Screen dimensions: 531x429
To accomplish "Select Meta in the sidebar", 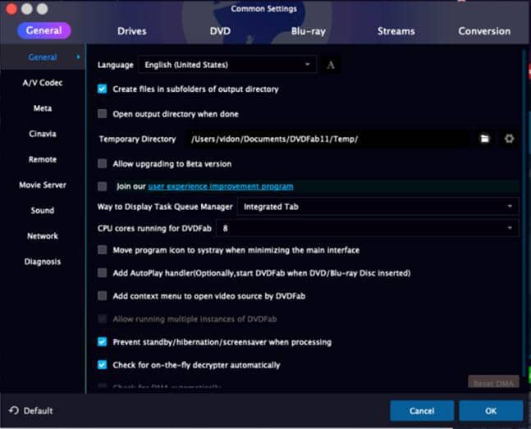I will (x=43, y=108).
